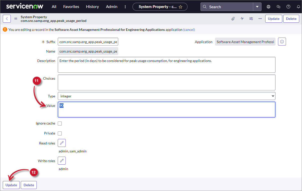Click the header 'com.snc.samp.eng_app.peak_usage_period' text

coord(53,21)
